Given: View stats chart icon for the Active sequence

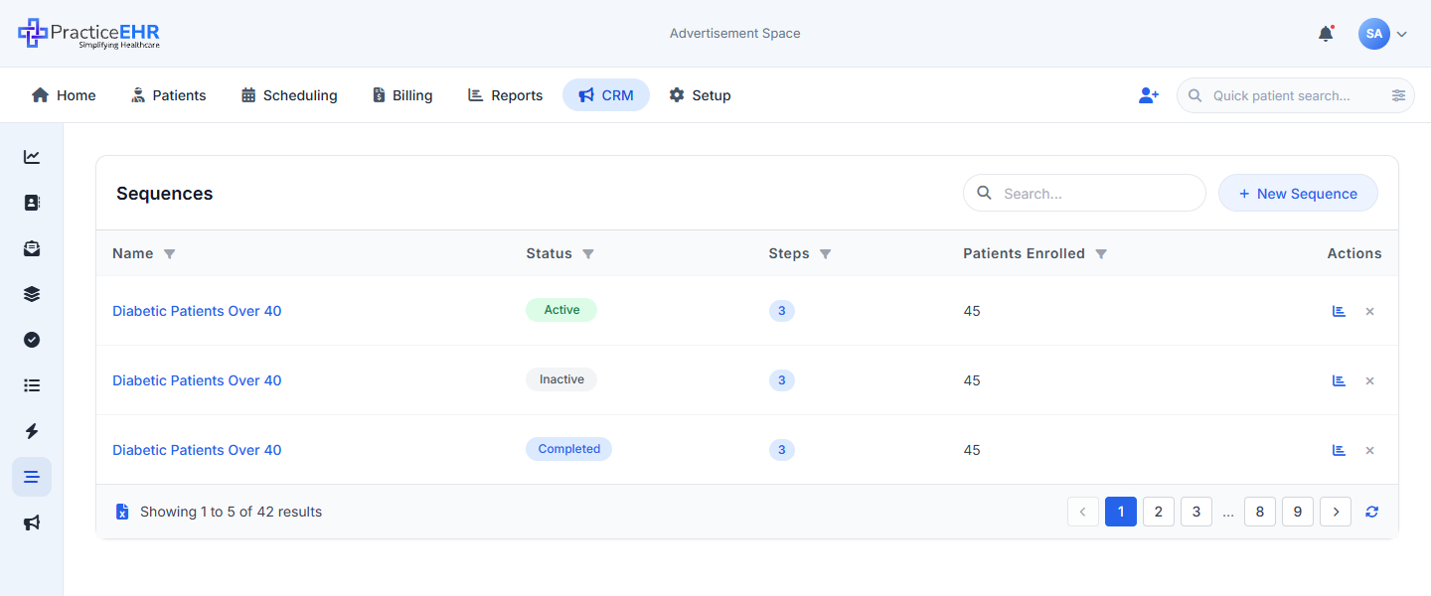Looking at the screenshot, I should [1339, 311].
